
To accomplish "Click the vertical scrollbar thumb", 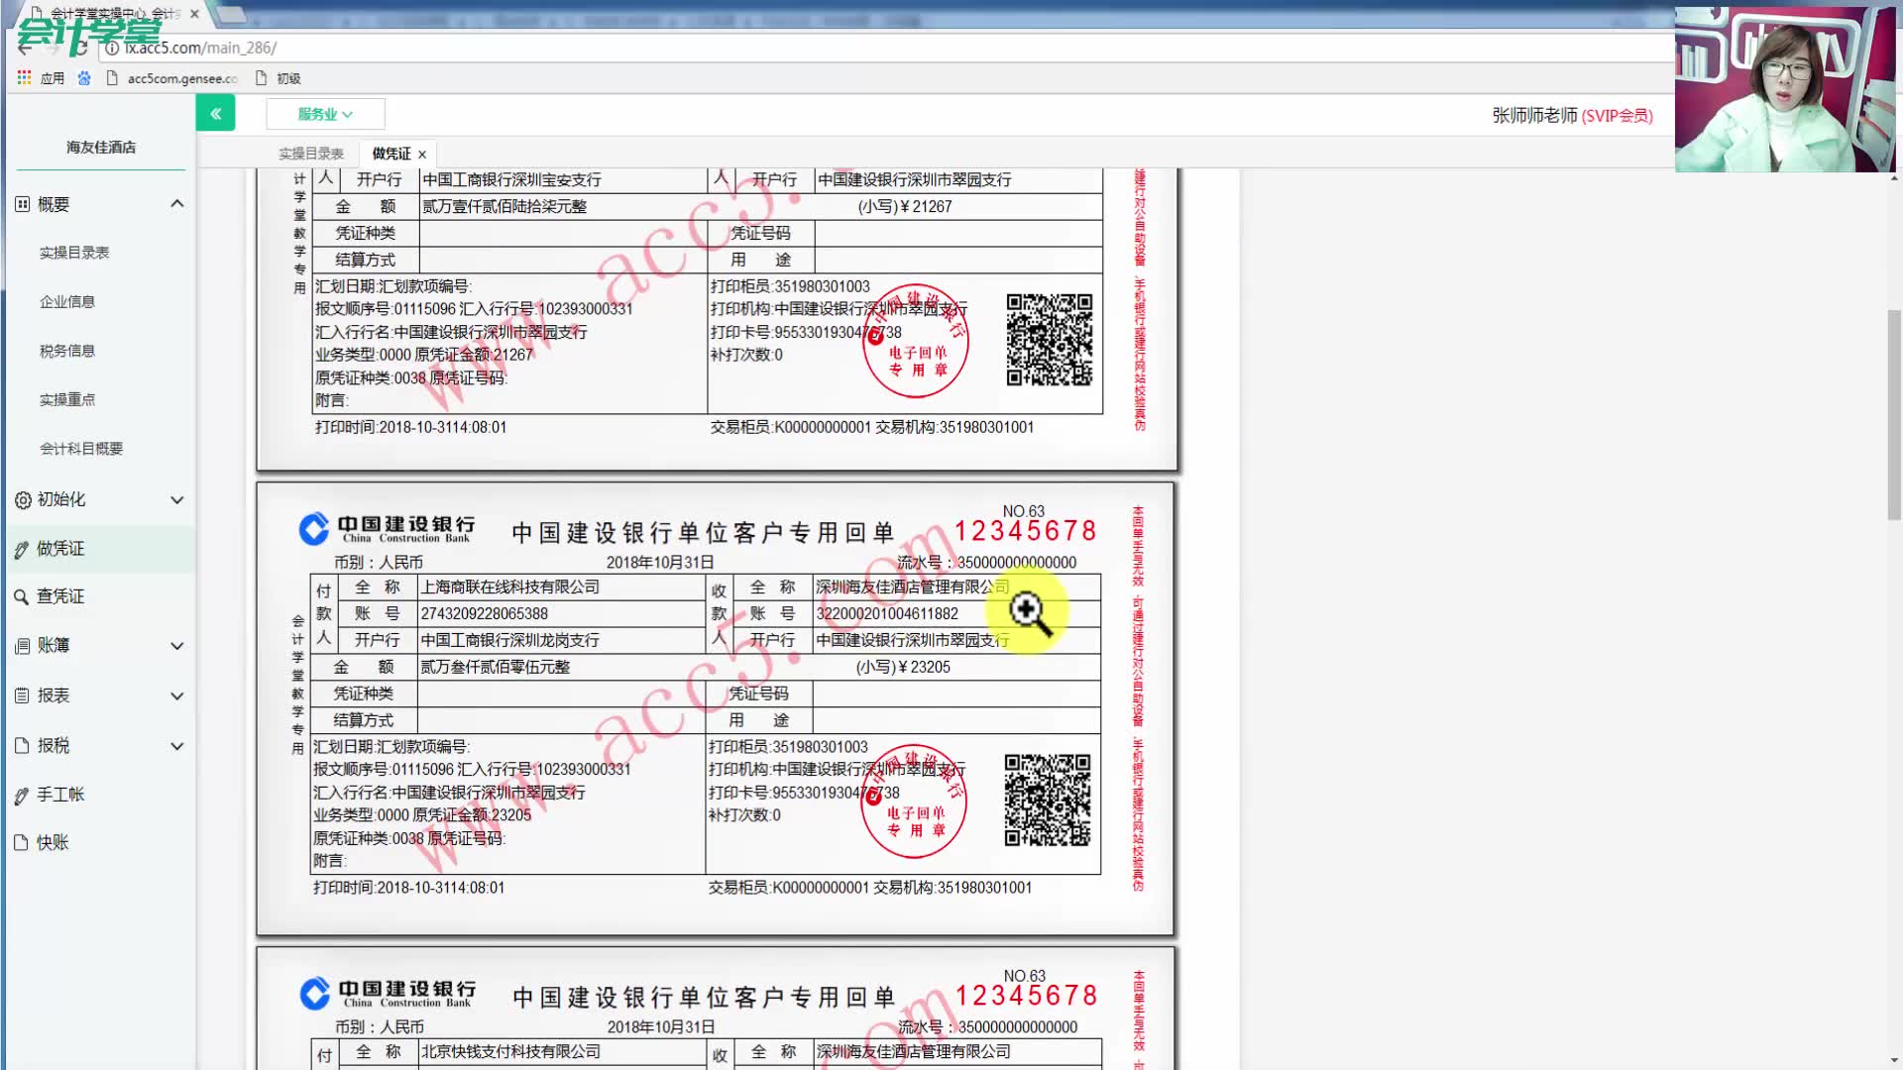I will pyautogui.click(x=1894, y=416).
